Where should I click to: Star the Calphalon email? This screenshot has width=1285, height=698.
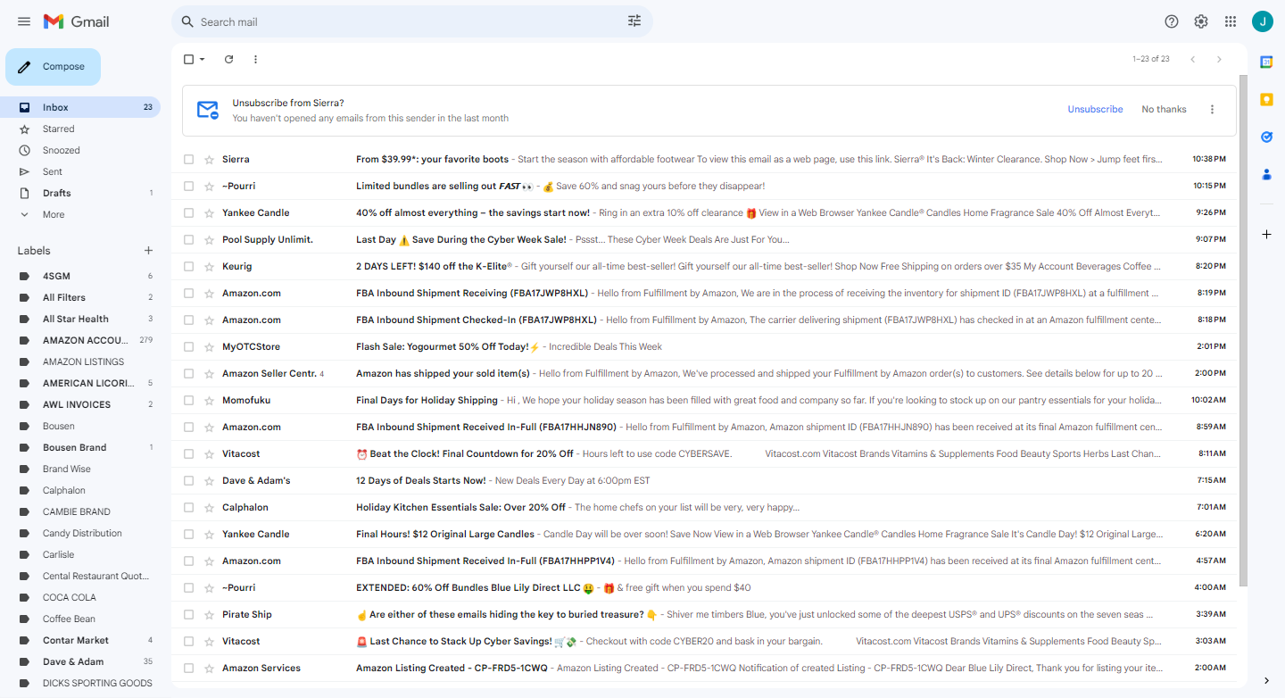pyautogui.click(x=210, y=507)
